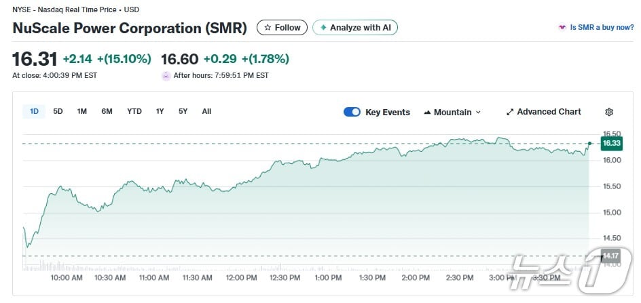Switch chart to YTD range
The image size is (641, 303).
pyautogui.click(x=134, y=111)
